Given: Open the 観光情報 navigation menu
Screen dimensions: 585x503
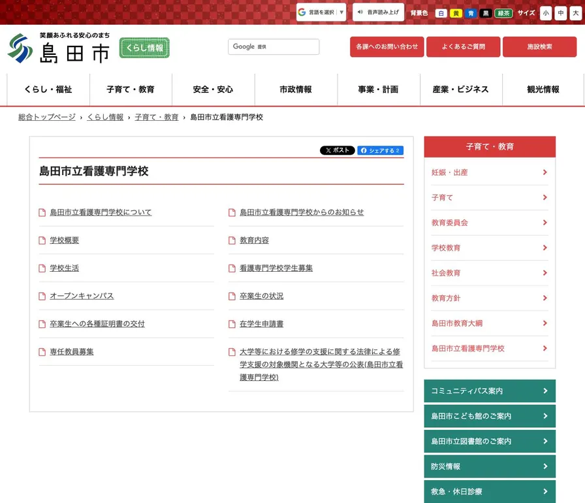Looking at the screenshot, I should coord(543,89).
